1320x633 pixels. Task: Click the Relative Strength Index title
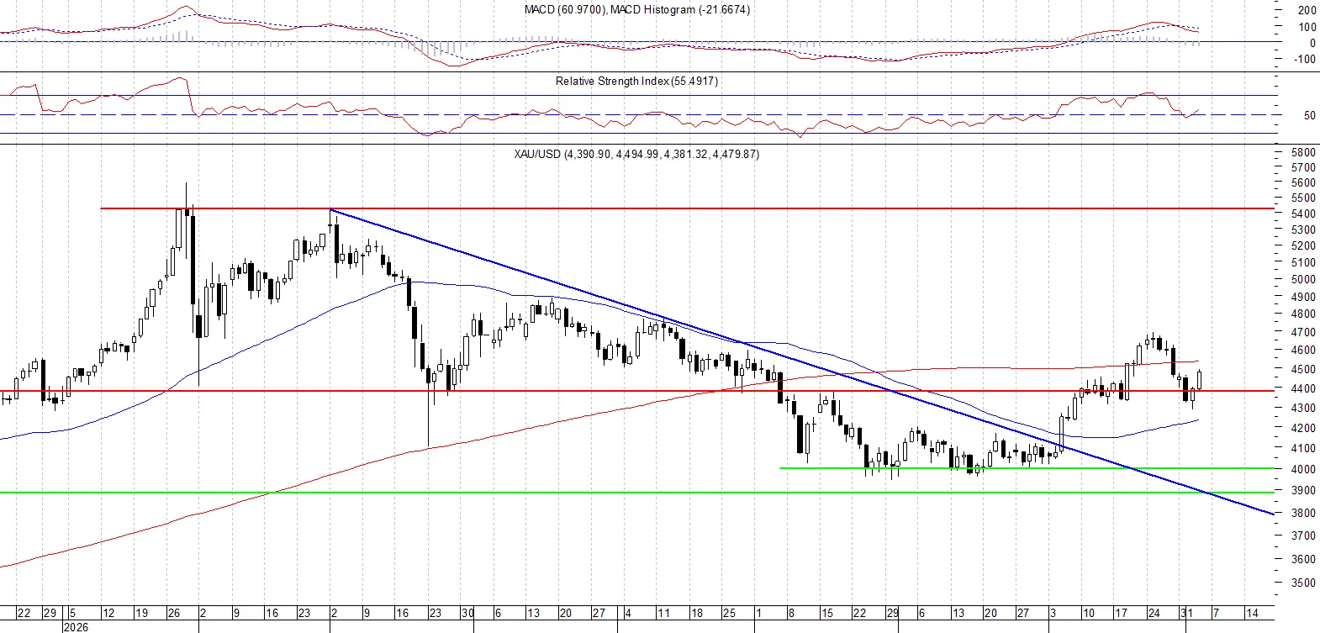636,82
